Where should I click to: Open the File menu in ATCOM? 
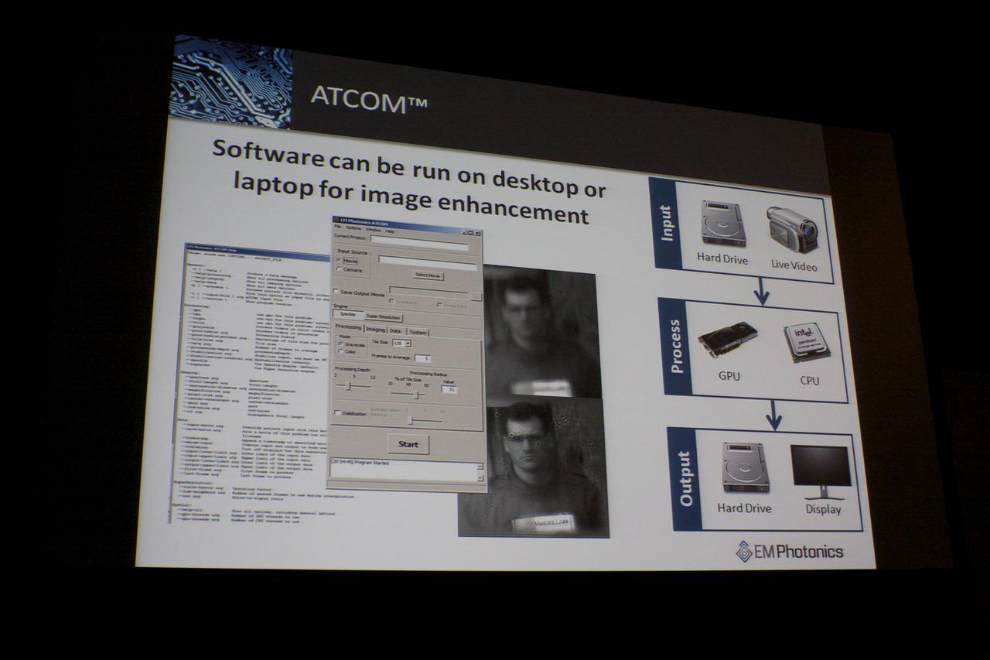(x=337, y=226)
